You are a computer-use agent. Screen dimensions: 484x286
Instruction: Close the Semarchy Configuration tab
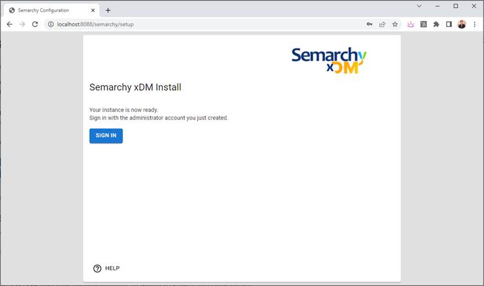coord(93,10)
